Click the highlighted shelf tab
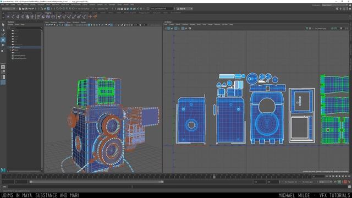352x198 pixels. (x=48, y=13)
